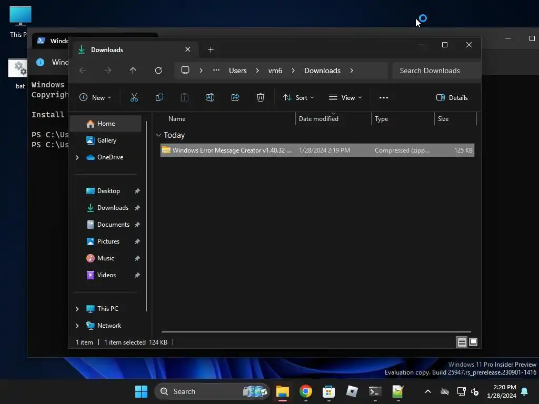
Task: Toggle the Details pane
Action: pyautogui.click(x=452, y=97)
